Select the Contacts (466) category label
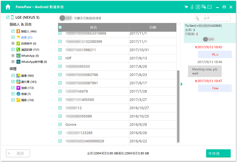Image resolution: width=237 pixels, height=162 pixels. (x=29, y=31)
